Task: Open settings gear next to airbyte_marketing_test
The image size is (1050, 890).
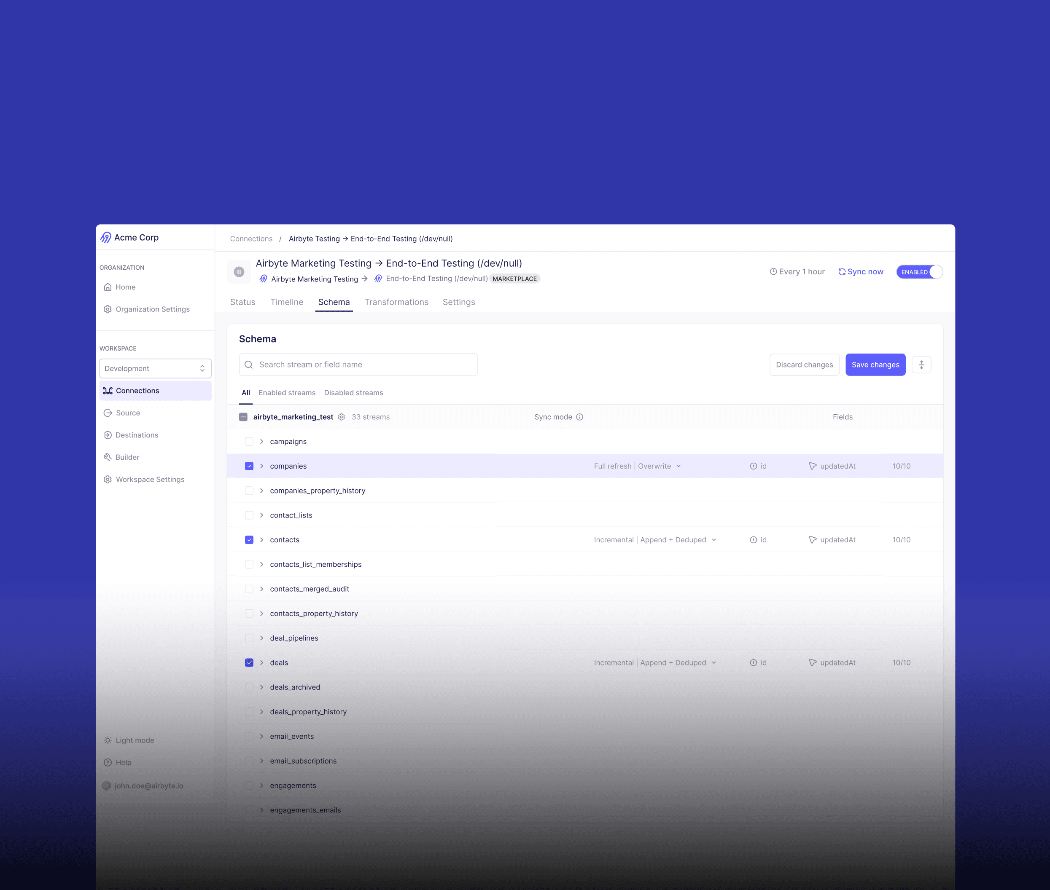Action: (x=341, y=417)
